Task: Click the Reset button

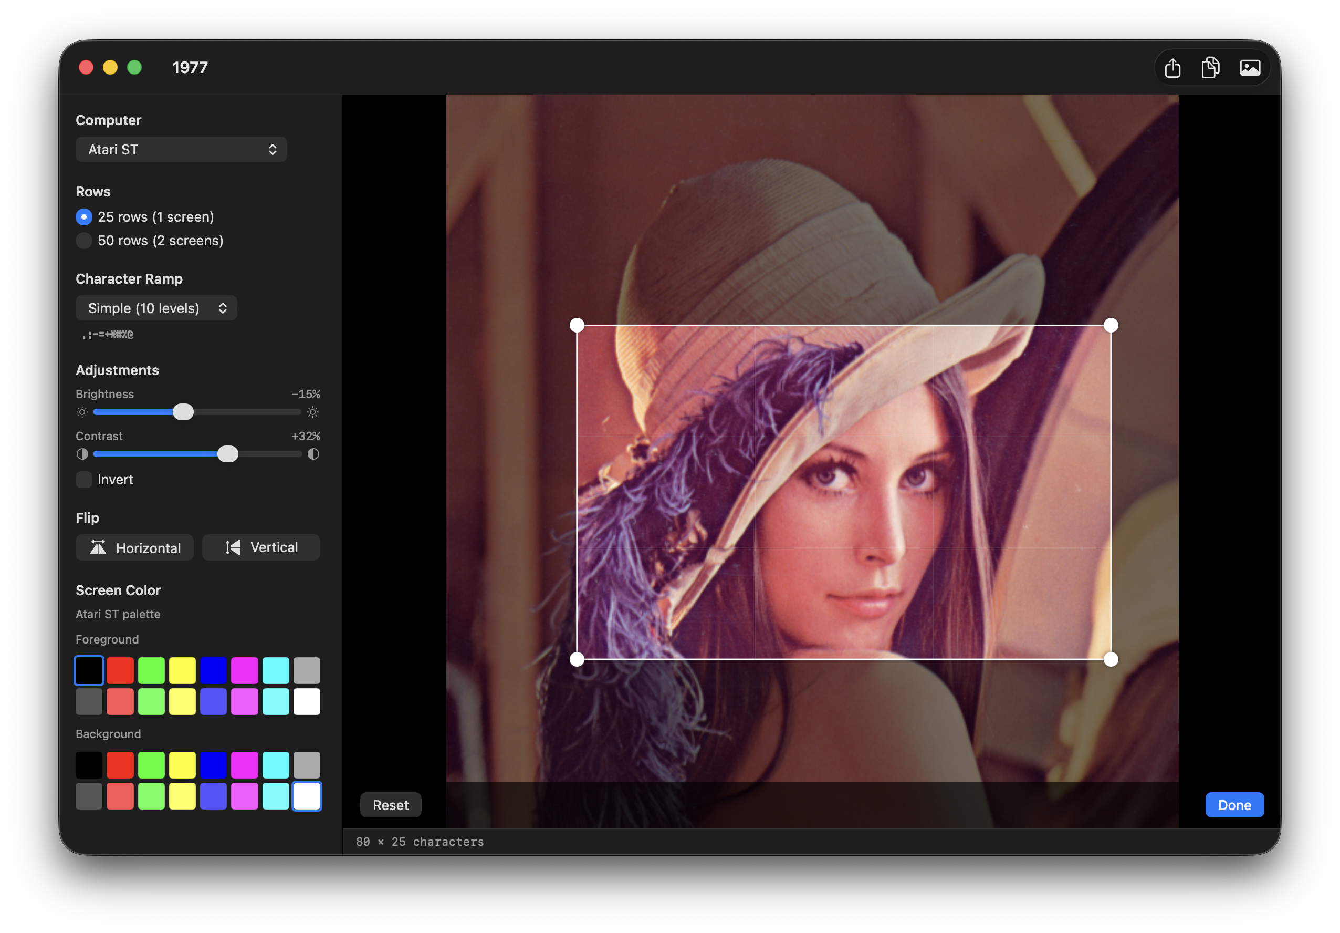Action: (x=391, y=805)
